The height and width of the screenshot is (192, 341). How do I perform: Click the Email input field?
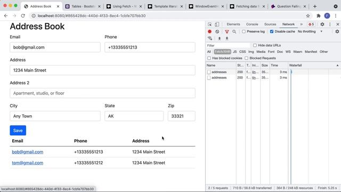pos(55,47)
